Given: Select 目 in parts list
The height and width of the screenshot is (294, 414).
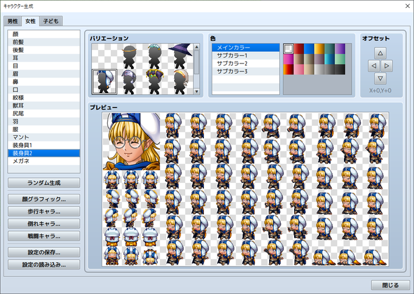Looking at the screenshot, I should click(x=44, y=66).
